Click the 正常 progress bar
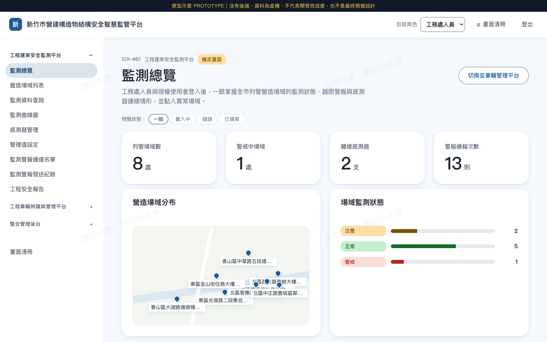 pos(443,246)
